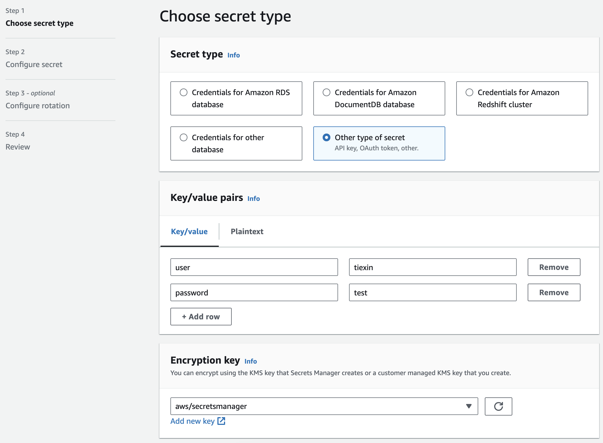
Task: Click the external link icon beside Add new key
Action: (221, 421)
